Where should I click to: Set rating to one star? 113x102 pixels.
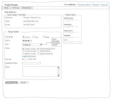coord(24,41)
